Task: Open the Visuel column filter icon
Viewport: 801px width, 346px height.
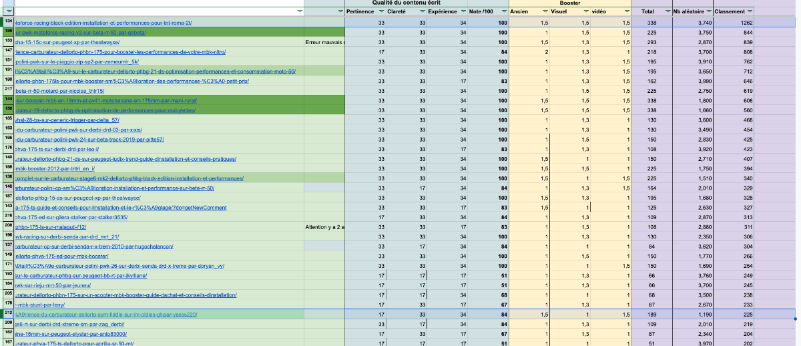Action: click(x=585, y=11)
